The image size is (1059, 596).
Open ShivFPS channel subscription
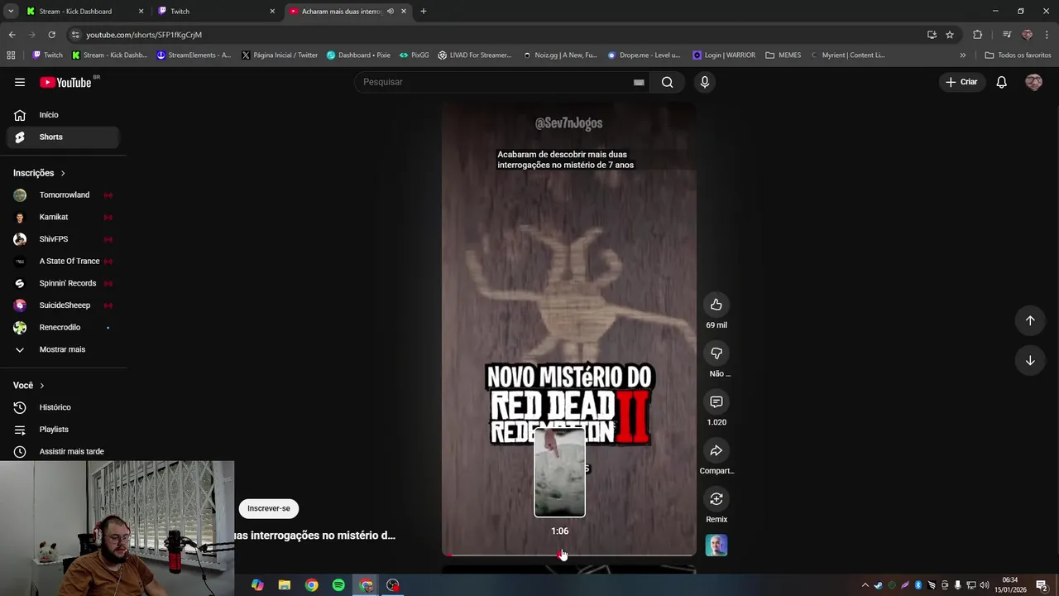coord(62,239)
